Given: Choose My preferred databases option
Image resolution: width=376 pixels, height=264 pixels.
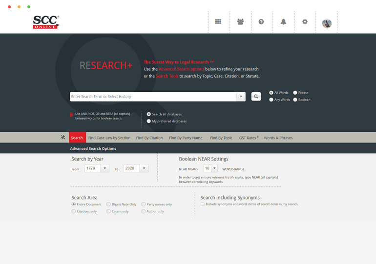Looking at the screenshot, I should click(x=148, y=121).
